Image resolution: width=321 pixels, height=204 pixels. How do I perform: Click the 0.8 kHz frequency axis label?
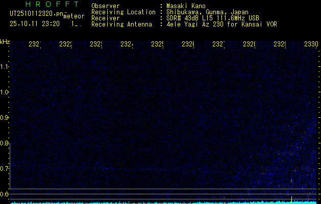(x=5, y=143)
